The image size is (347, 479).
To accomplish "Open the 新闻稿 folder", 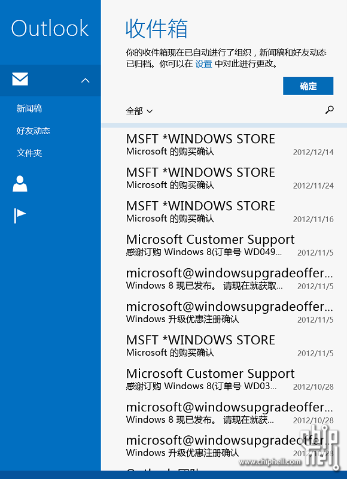I will point(29,108).
